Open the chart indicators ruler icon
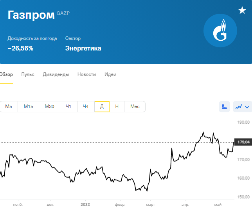The height and width of the screenshot is (209, 252). point(224,106)
